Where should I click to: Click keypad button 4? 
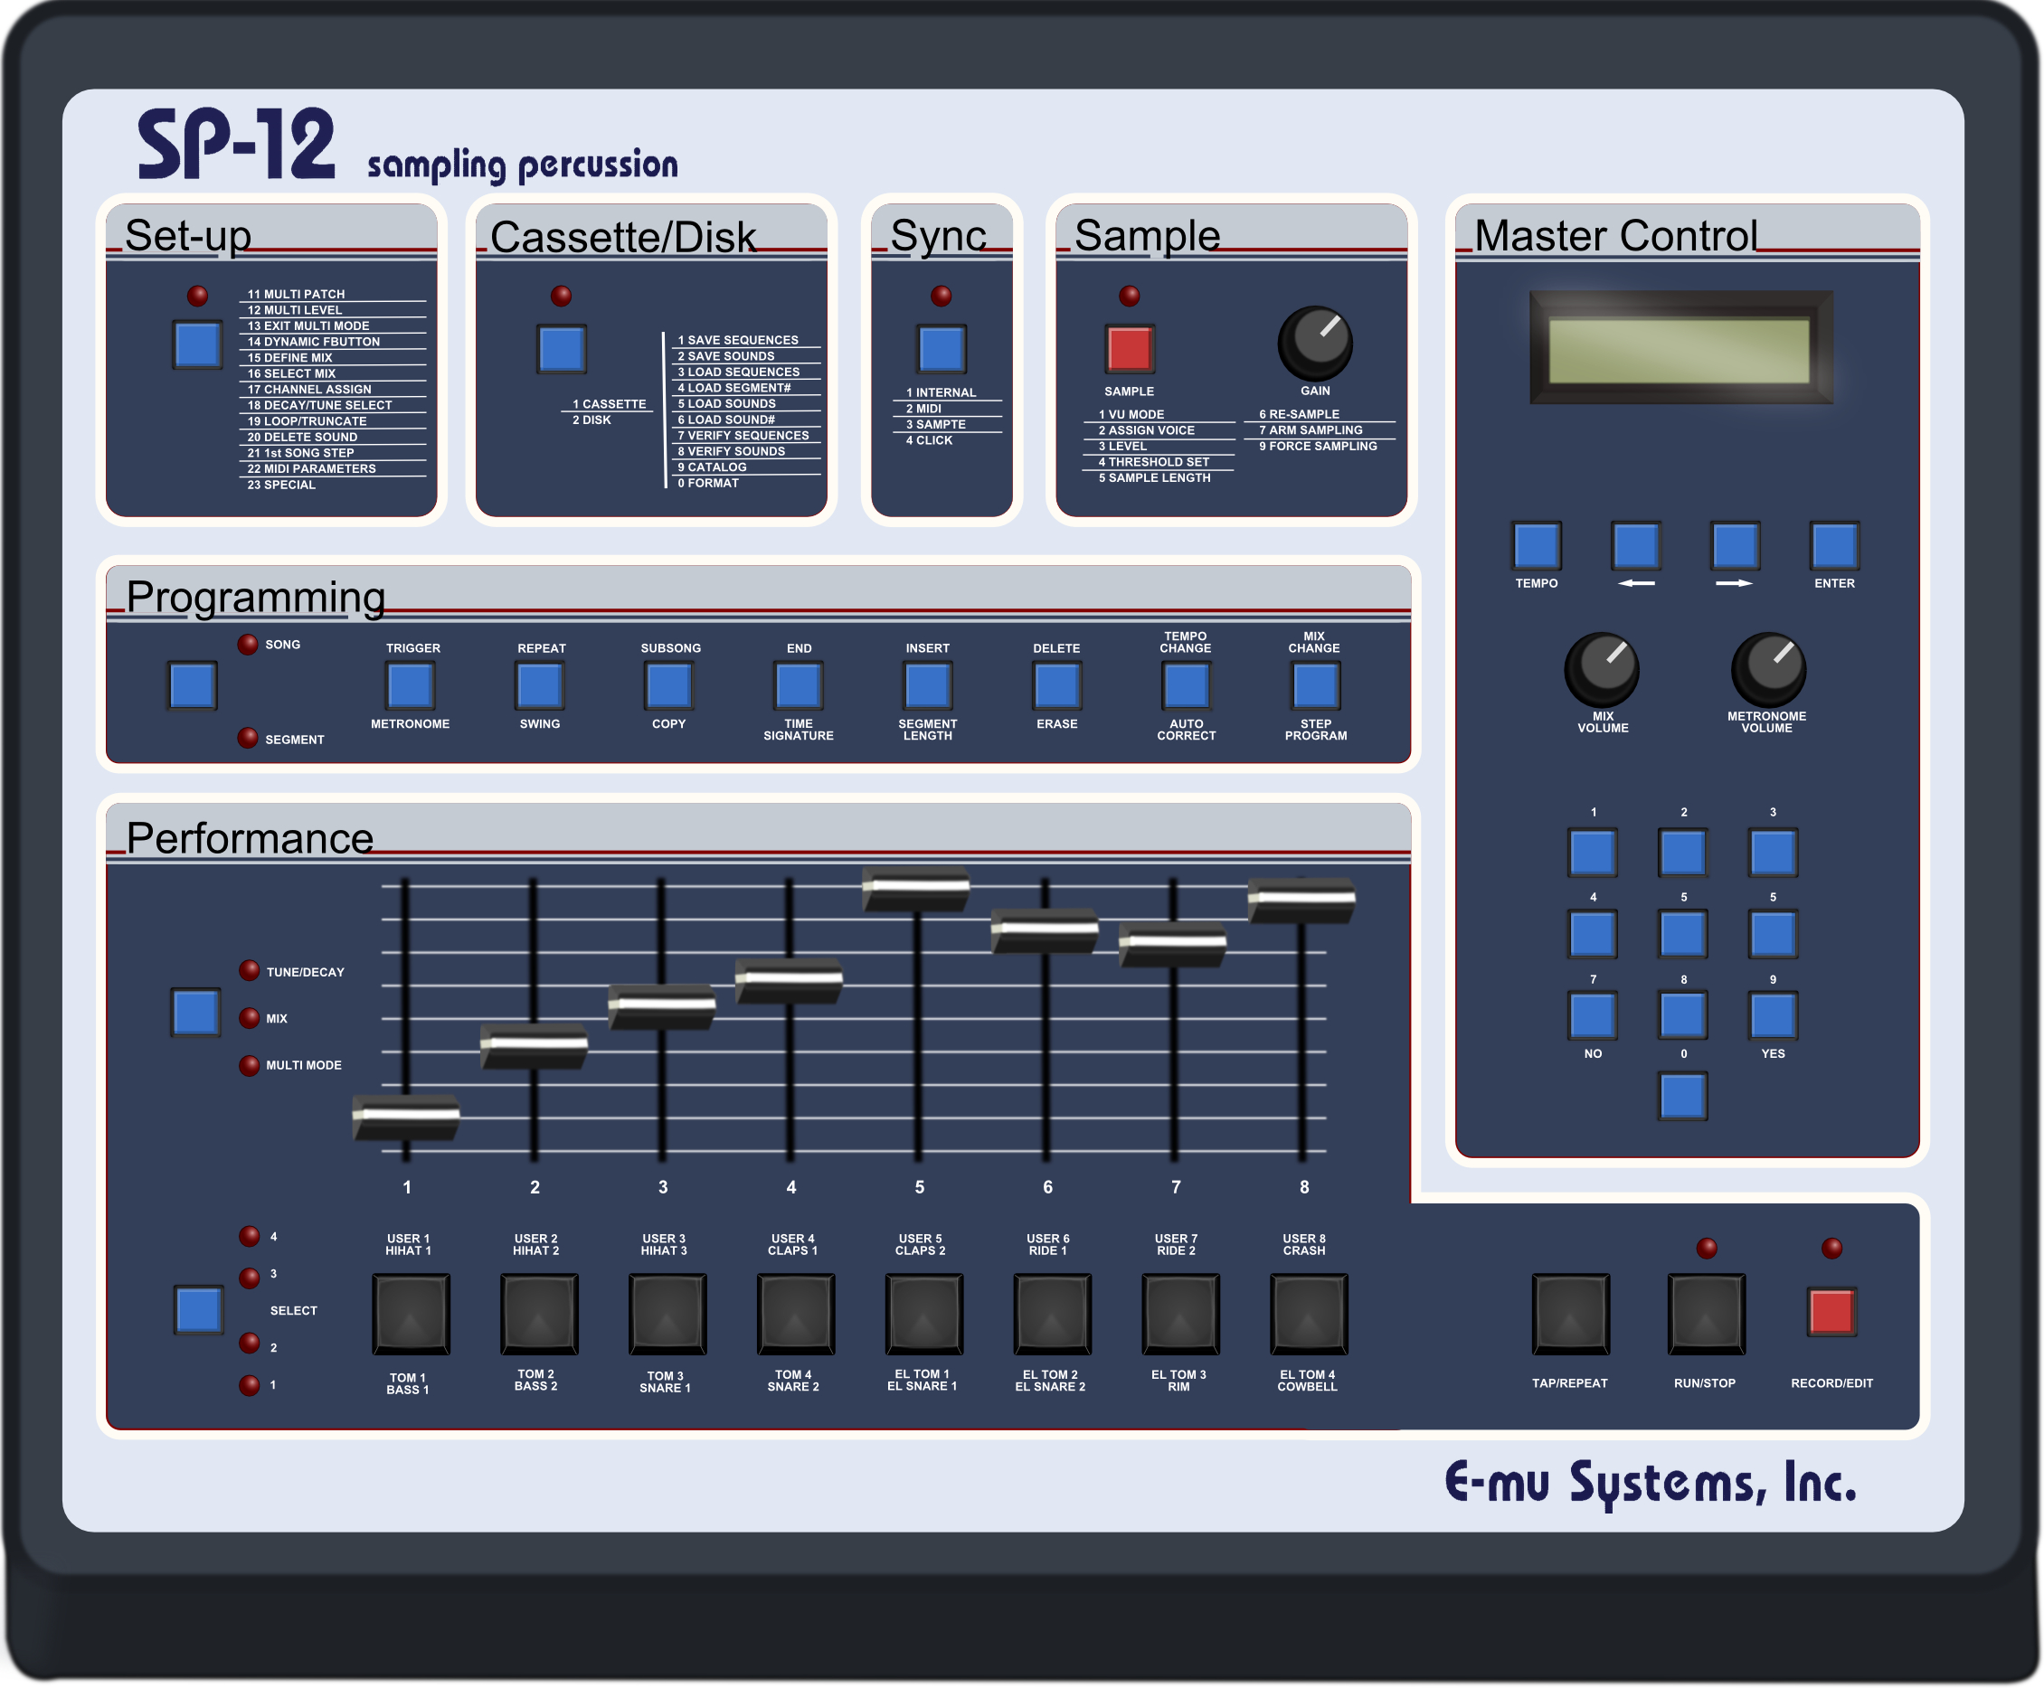[x=1593, y=933]
